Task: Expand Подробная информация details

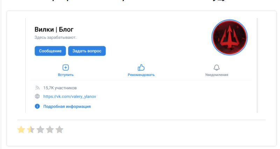Action: [67, 107]
